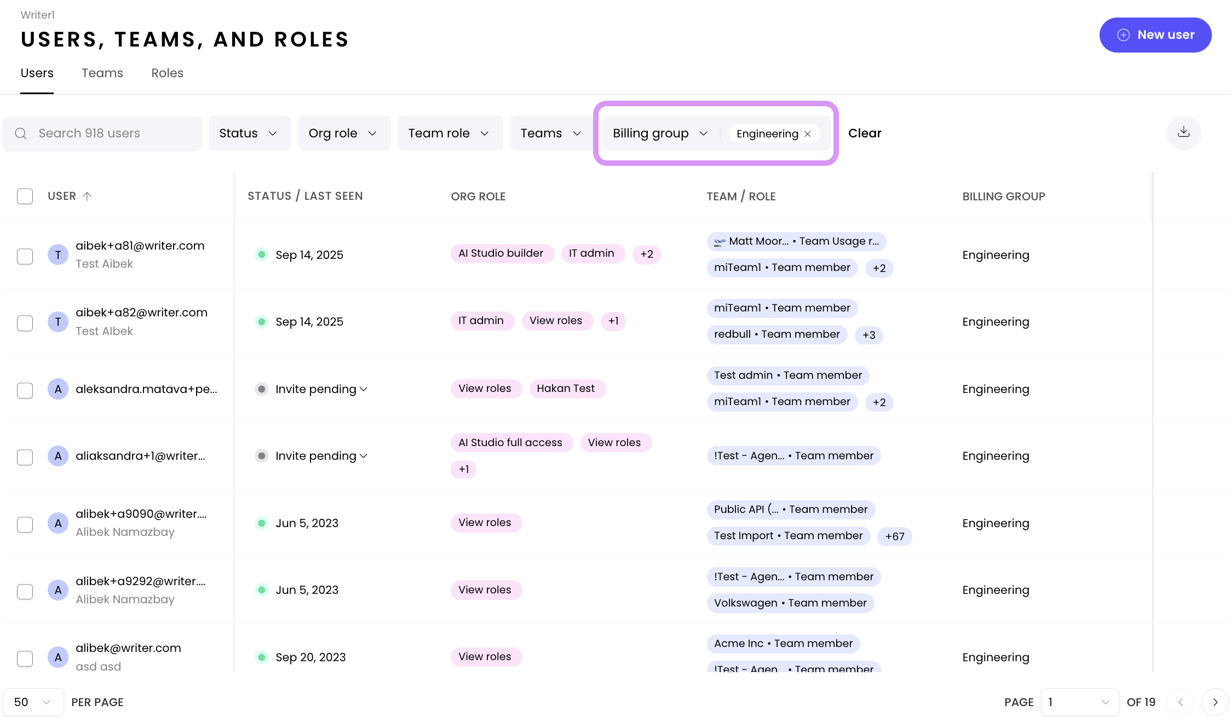Click the +67 teams badge
1231x722 pixels.
pyautogui.click(x=894, y=536)
